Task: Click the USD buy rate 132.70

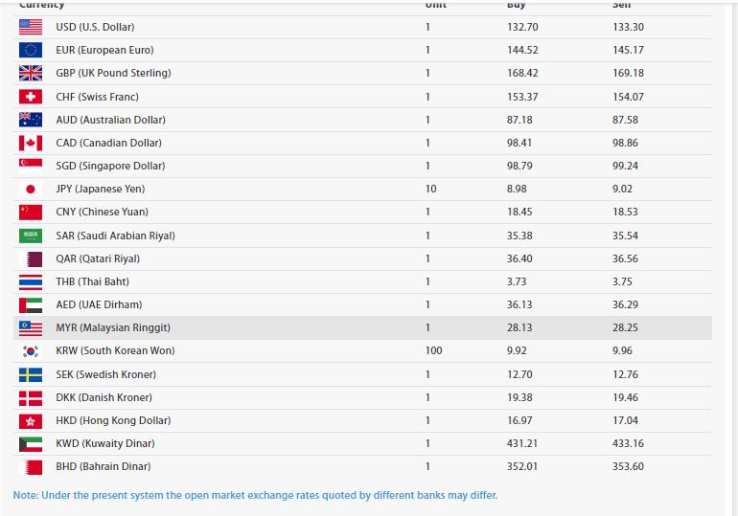Action: click(x=522, y=27)
